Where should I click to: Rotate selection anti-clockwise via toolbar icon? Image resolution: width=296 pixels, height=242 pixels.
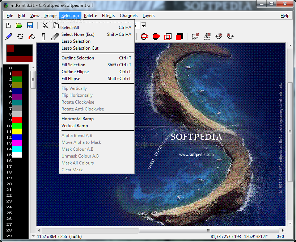pyautogui.click(x=230, y=36)
